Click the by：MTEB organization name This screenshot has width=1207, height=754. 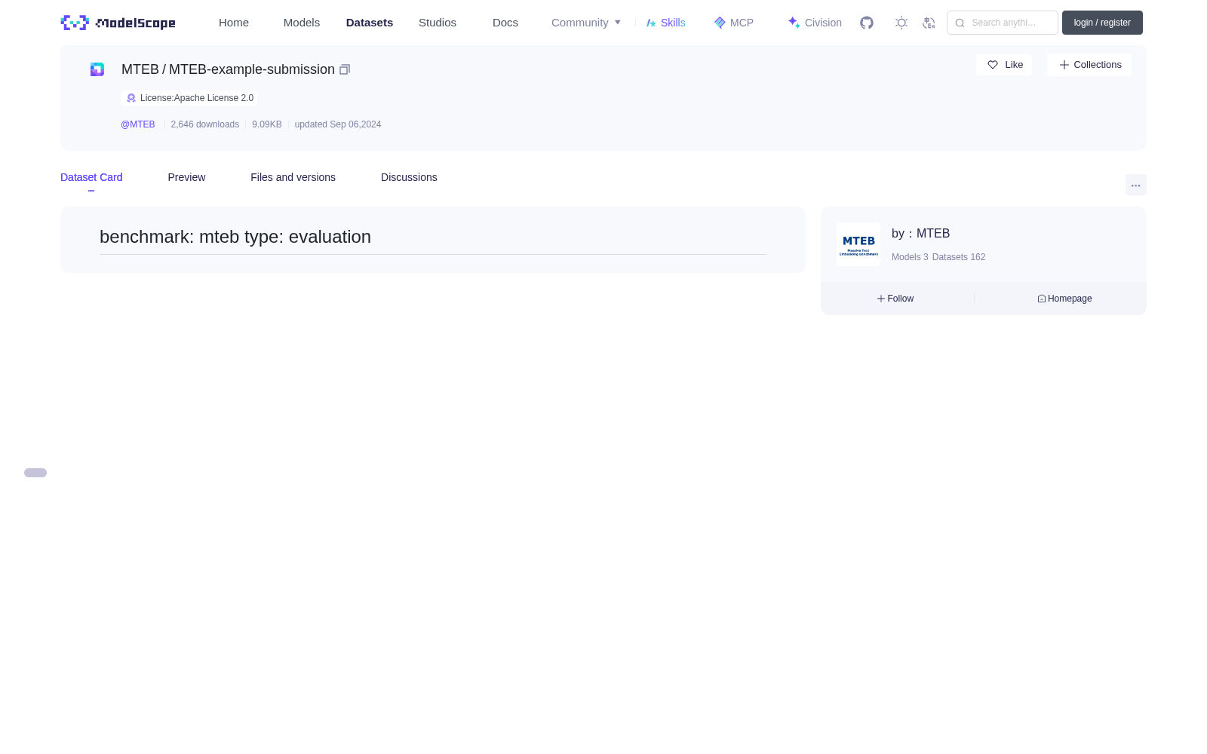920,234
